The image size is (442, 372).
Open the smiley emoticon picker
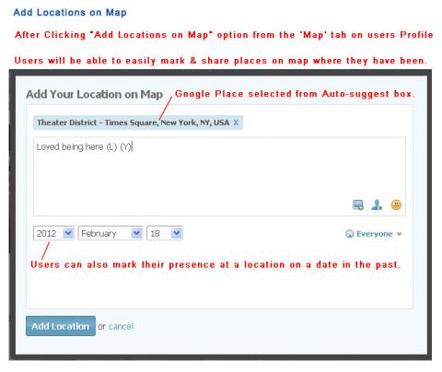pos(396,204)
